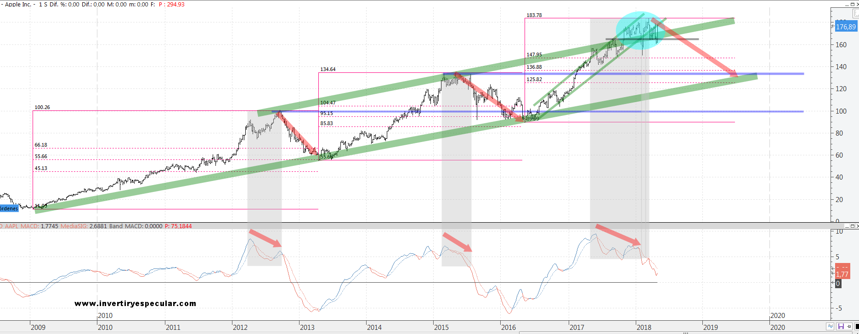Maximize the Apple Inc. price chart panel

coord(853,4)
